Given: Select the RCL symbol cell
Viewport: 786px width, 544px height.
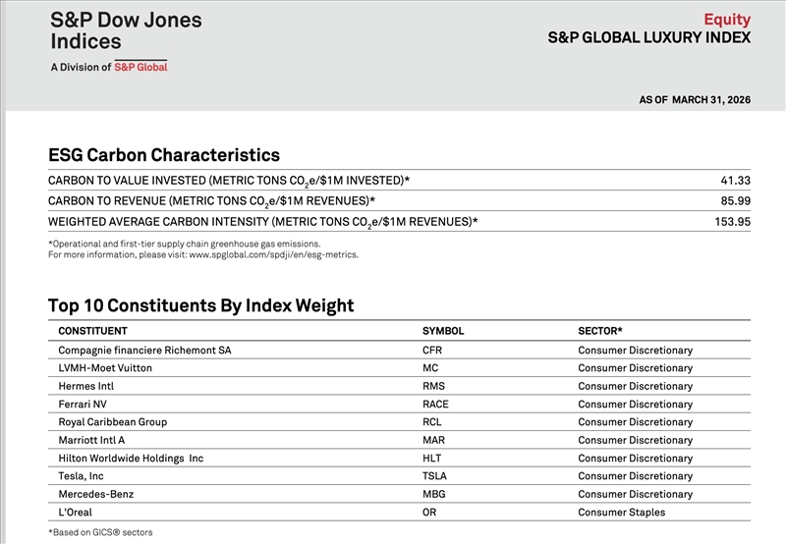Looking at the screenshot, I should (x=432, y=422).
